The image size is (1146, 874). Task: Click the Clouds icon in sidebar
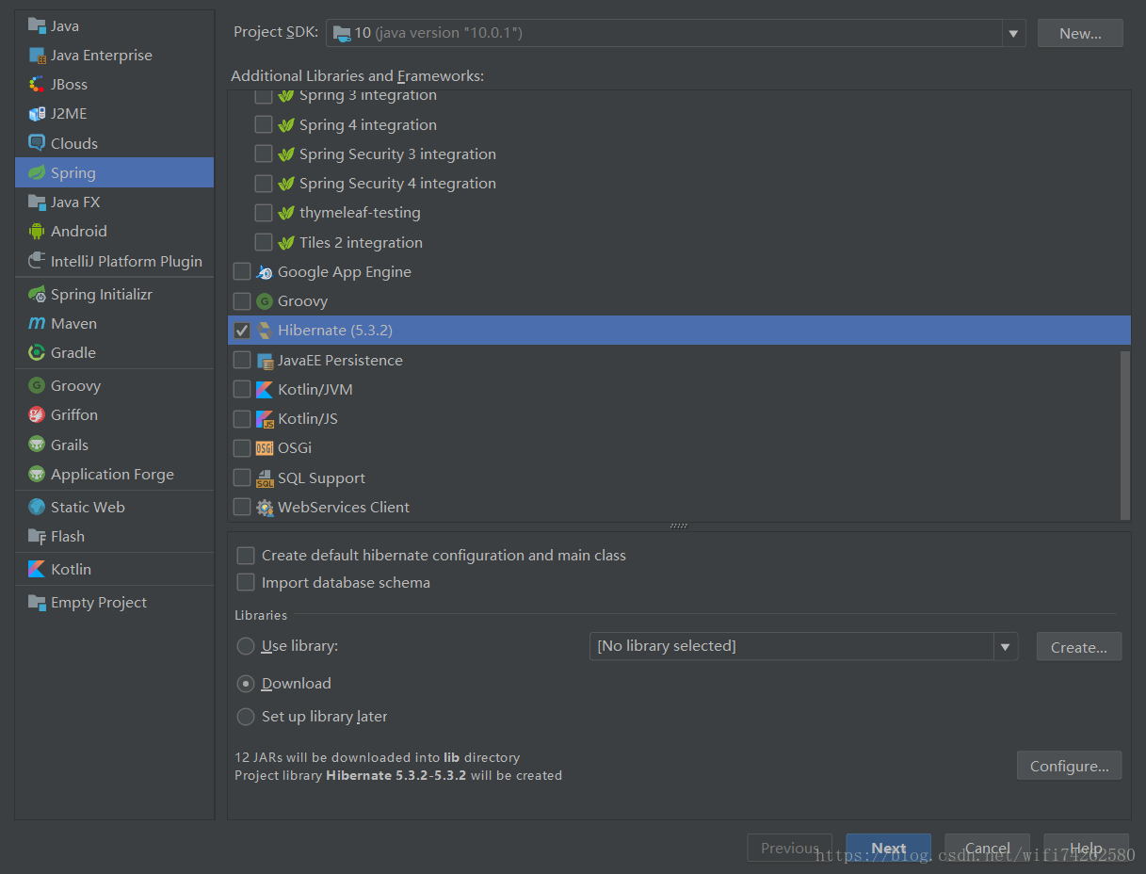pyautogui.click(x=37, y=143)
